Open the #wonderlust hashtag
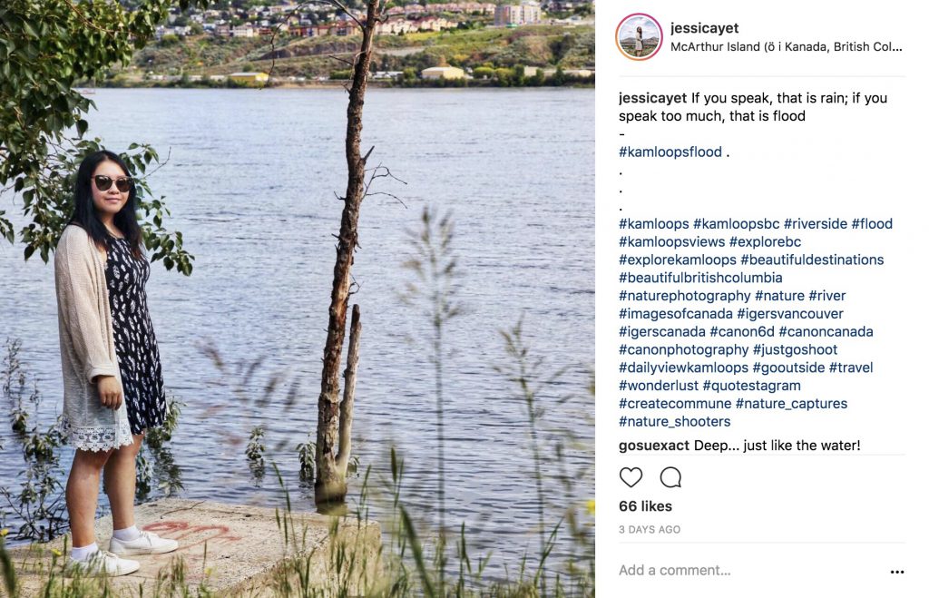The width and height of the screenshot is (929, 598). coord(659,386)
